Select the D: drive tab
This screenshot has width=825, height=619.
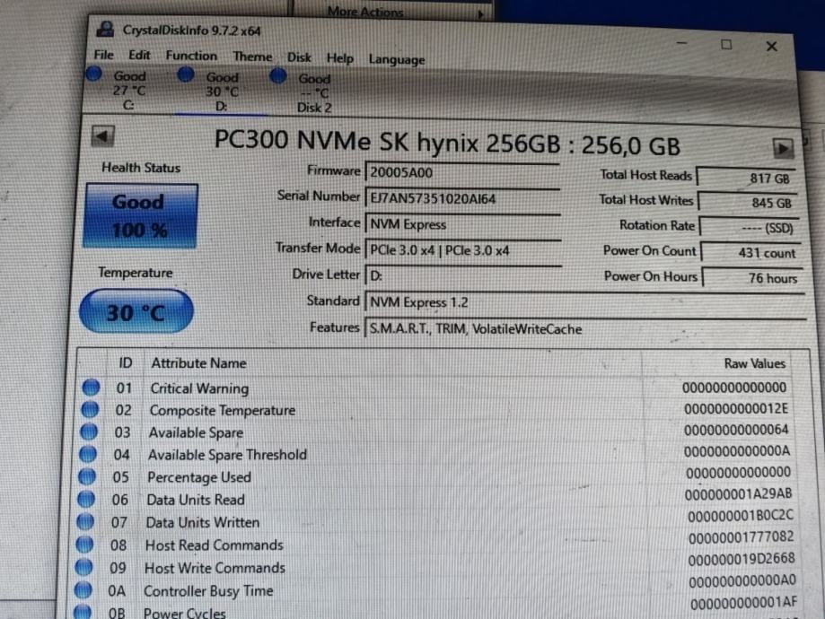(222, 92)
